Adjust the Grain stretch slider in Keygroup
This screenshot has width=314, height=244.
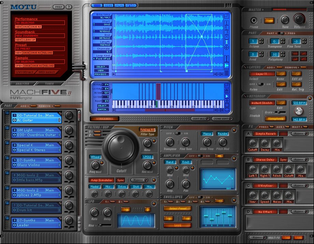[x=278, y=112]
